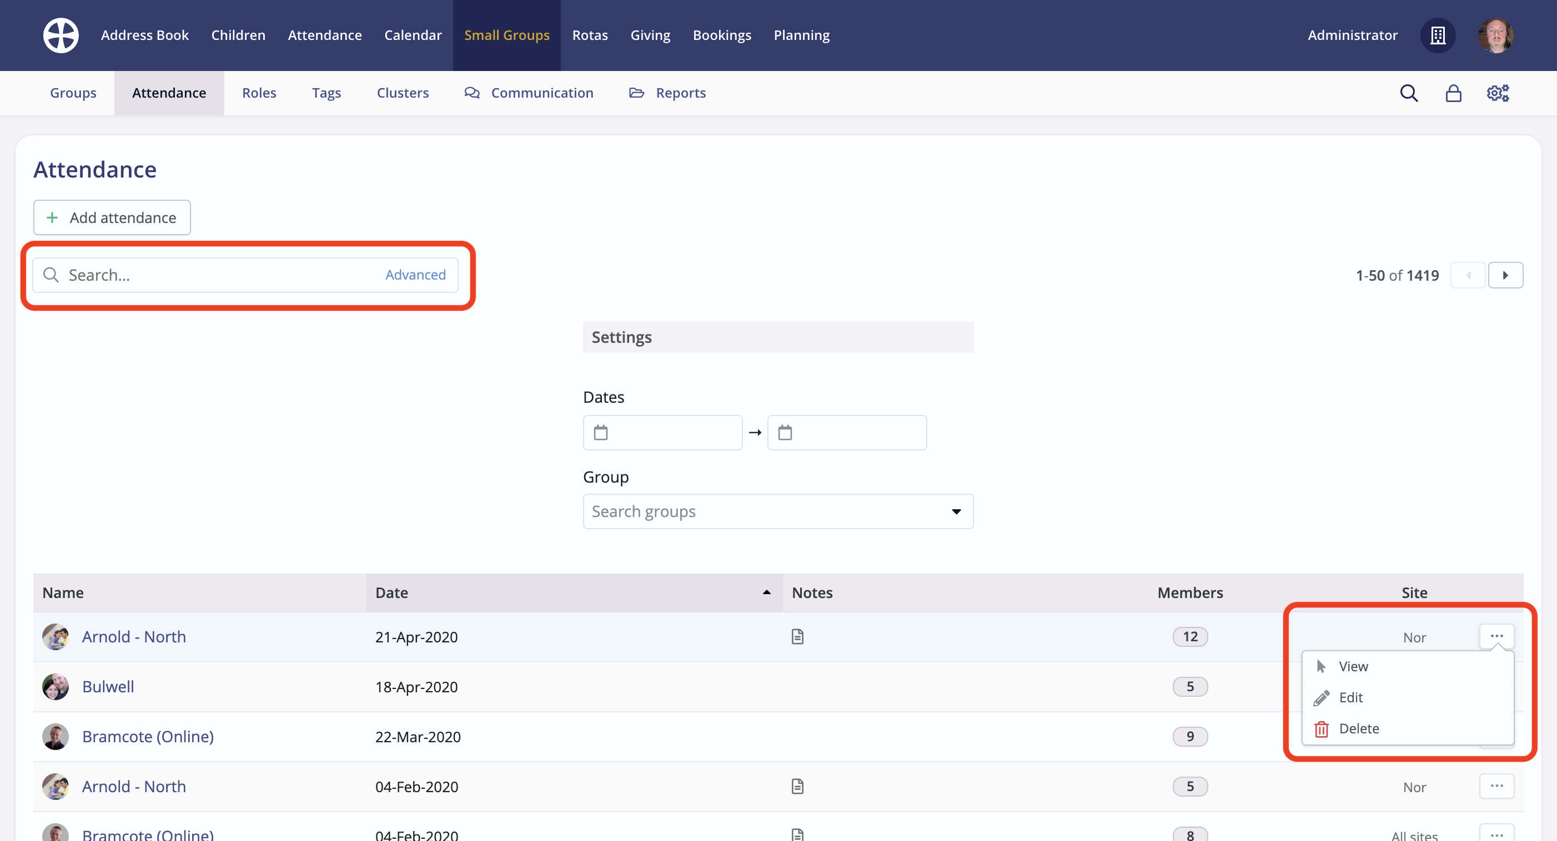
Task: Open the Search groups dropdown
Action: click(x=778, y=511)
